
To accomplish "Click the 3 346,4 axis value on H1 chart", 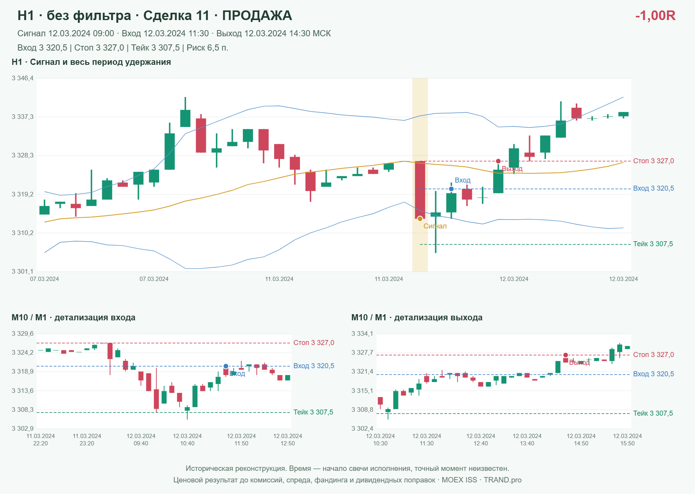I will [23, 78].
